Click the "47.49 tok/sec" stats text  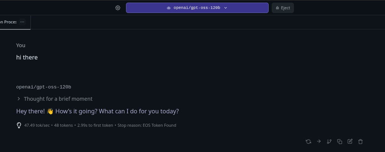pos(37,125)
